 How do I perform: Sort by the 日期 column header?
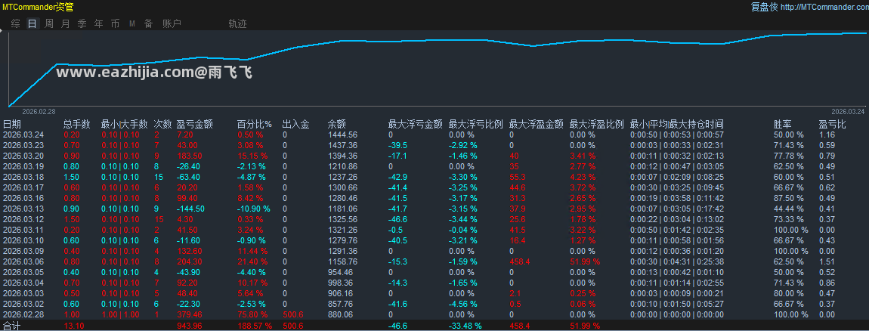pyautogui.click(x=12, y=124)
